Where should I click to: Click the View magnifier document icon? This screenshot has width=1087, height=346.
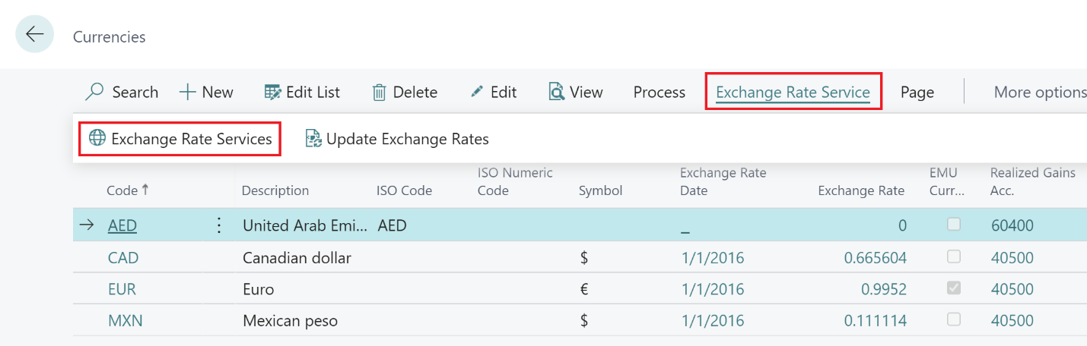click(557, 93)
